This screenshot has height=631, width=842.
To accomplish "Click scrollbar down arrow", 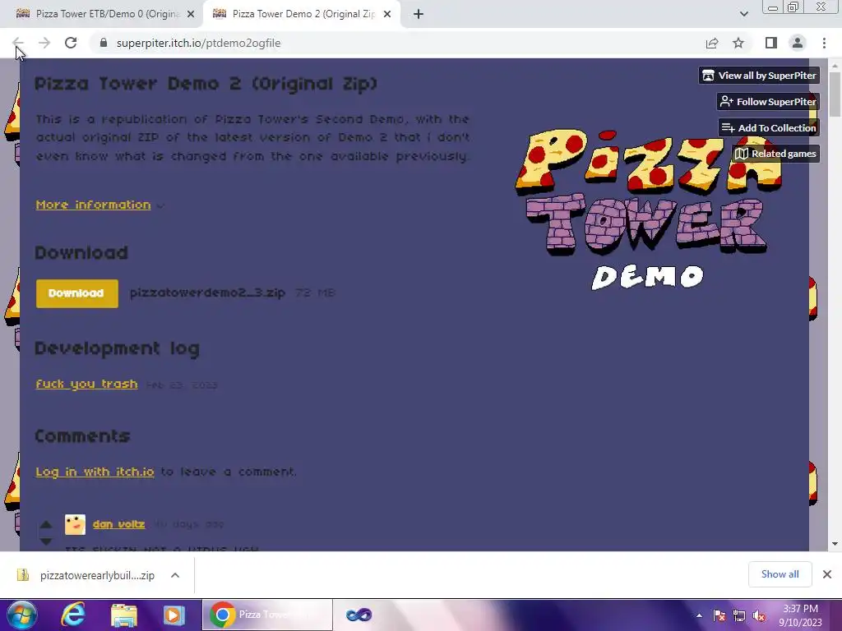I will [835, 544].
